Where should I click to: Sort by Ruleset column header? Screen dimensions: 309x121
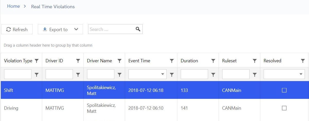pos(230,61)
